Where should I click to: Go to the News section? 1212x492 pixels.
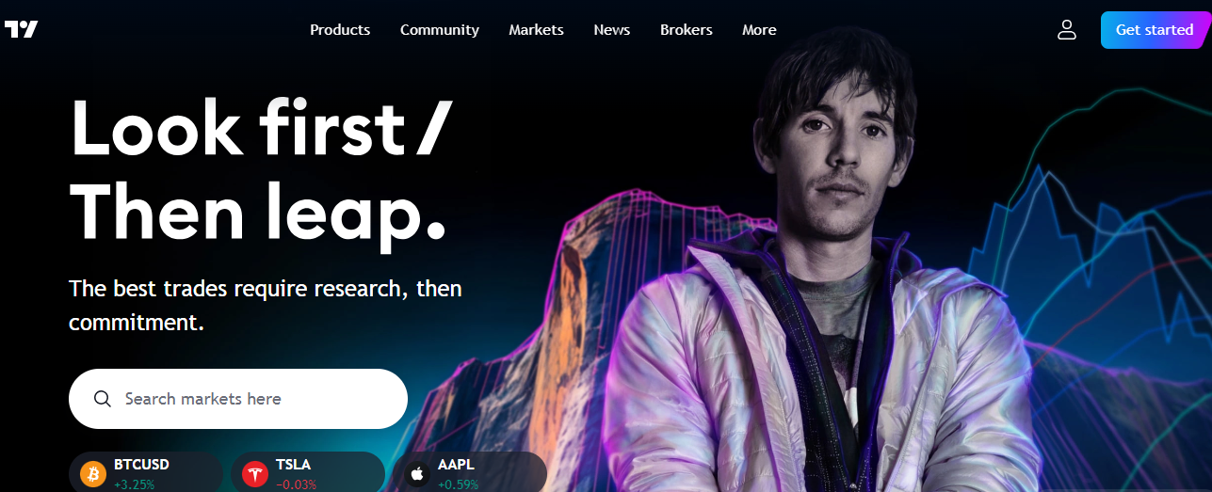point(611,30)
